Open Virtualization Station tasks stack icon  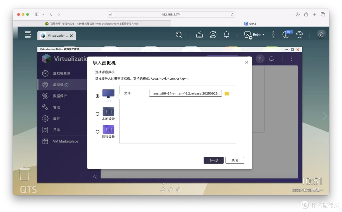[260, 58]
